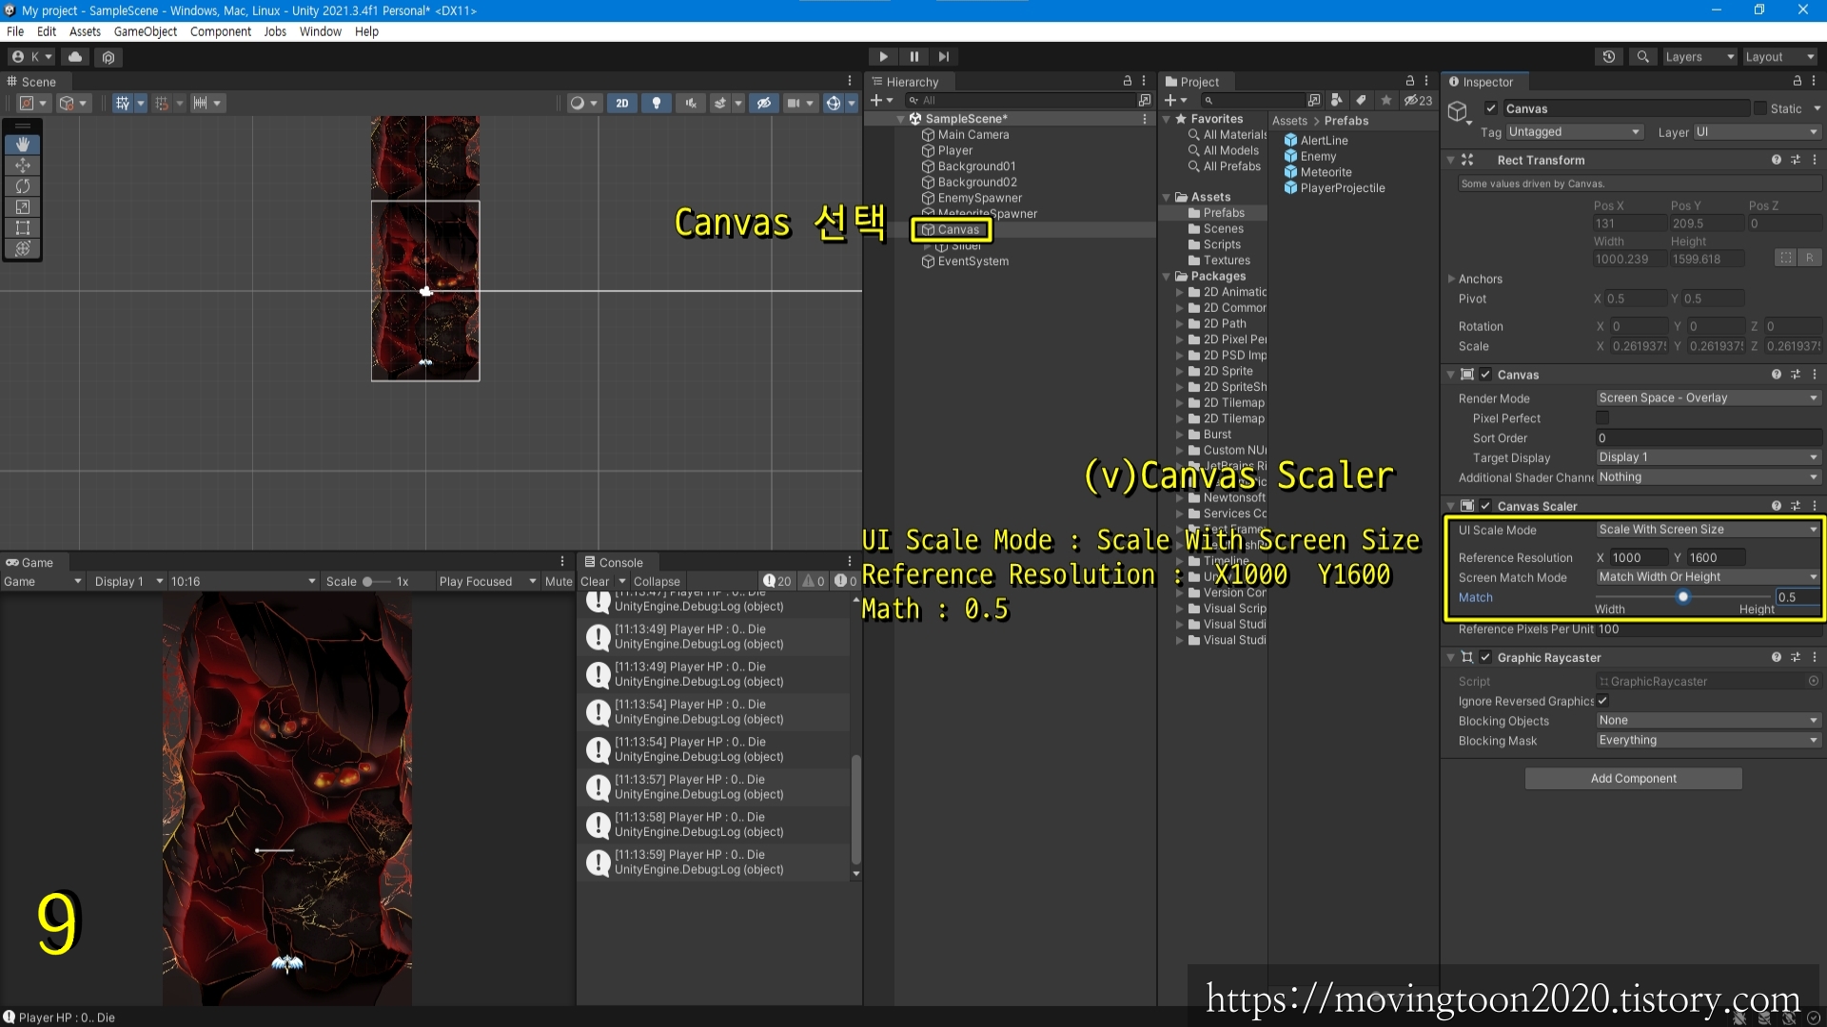Screen dimensions: 1827x1027
Task: Open Rect Transform help icon
Action: [1776, 160]
